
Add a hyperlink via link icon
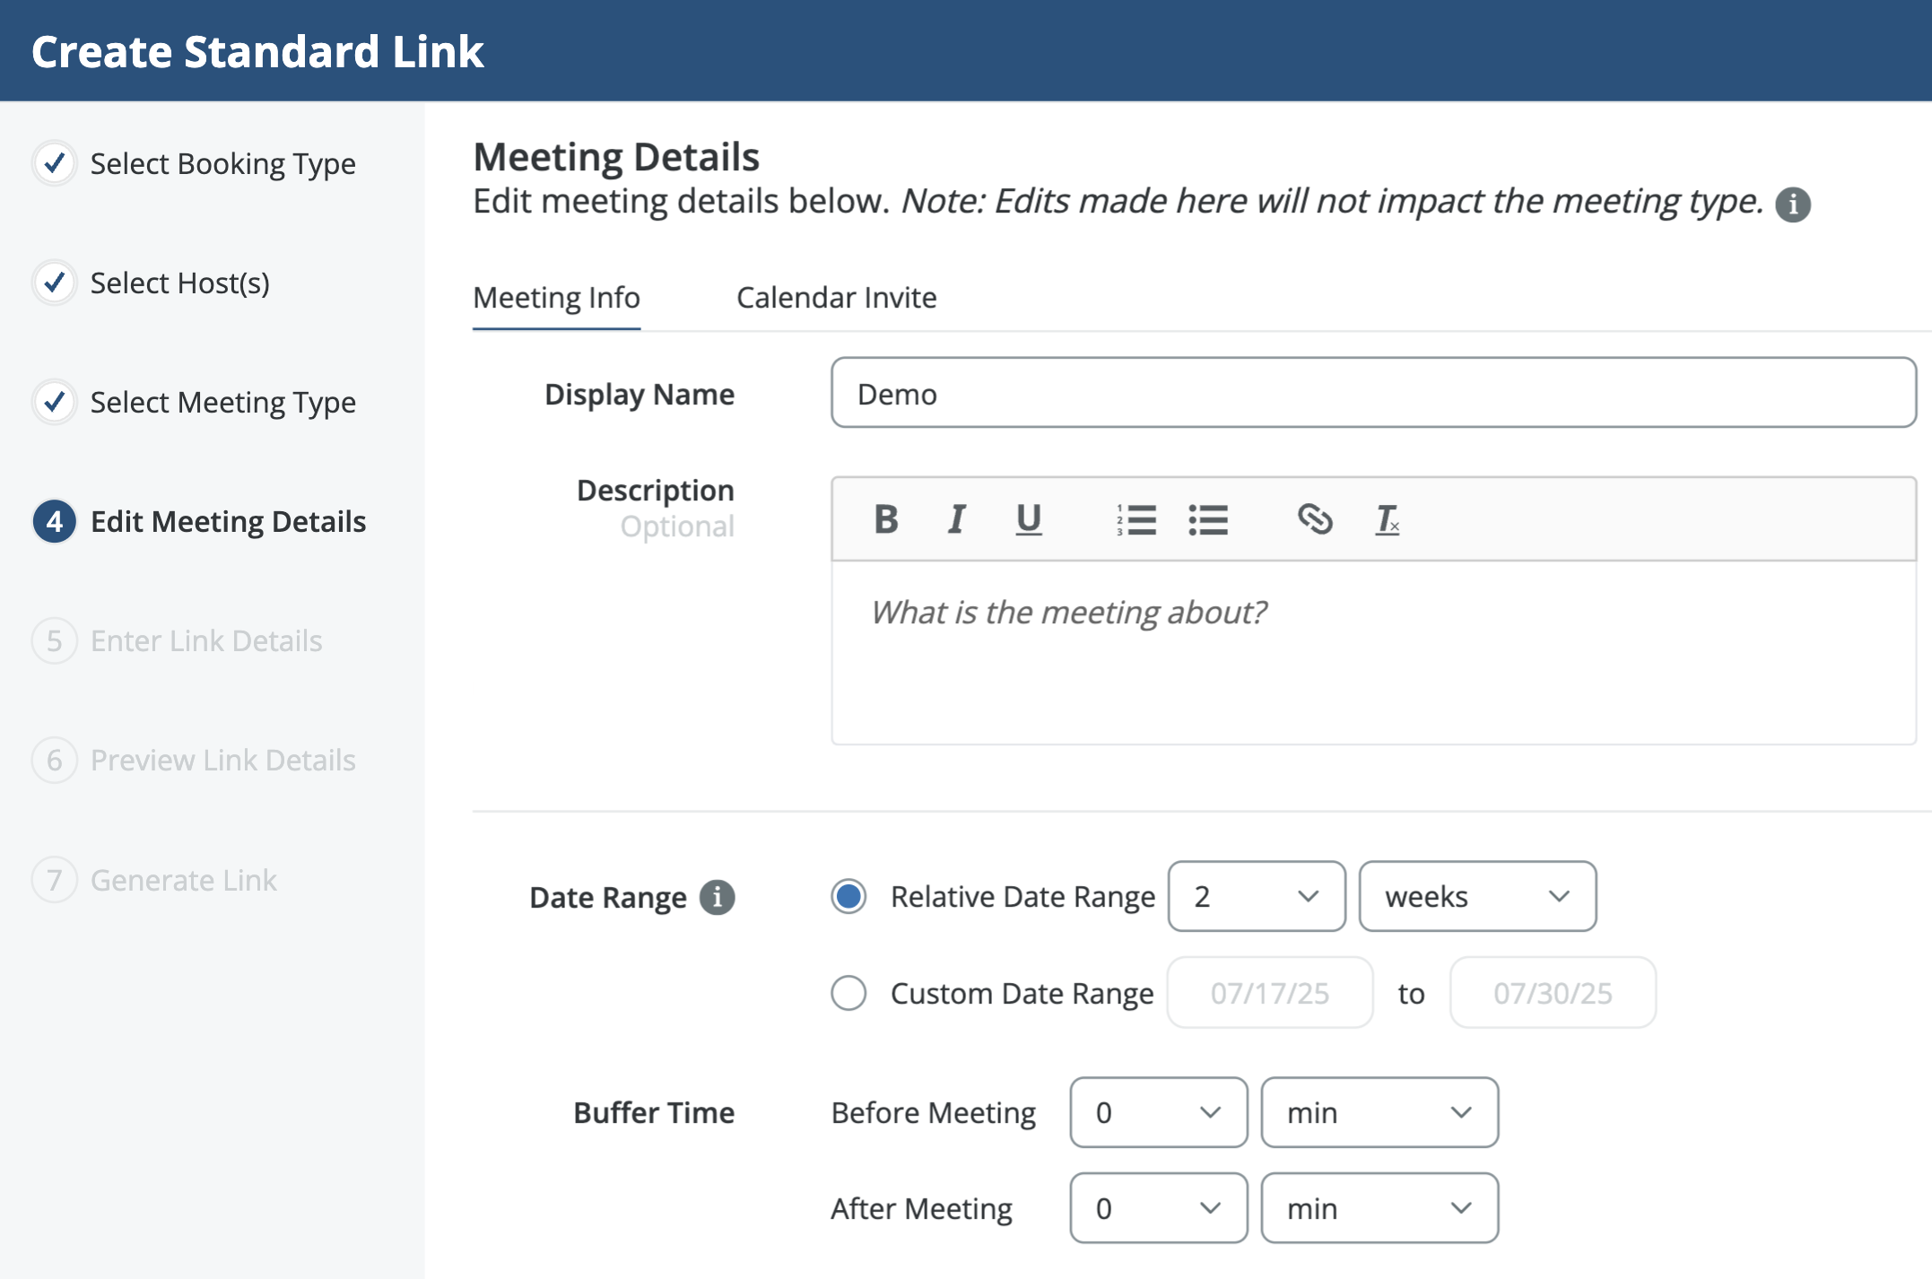point(1315,519)
